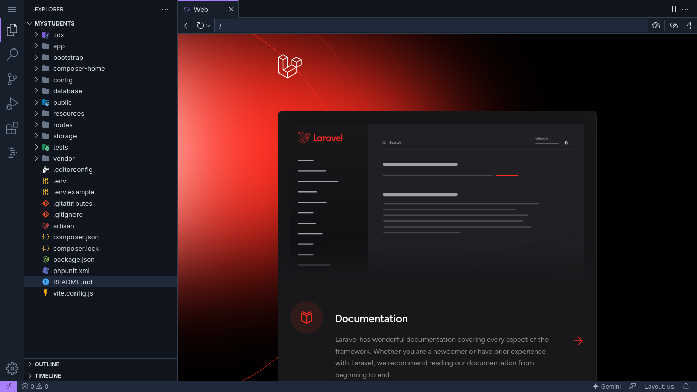Open editor More Actions ellipsis
697x392 pixels.
pyautogui.click(x=685, y=9)
